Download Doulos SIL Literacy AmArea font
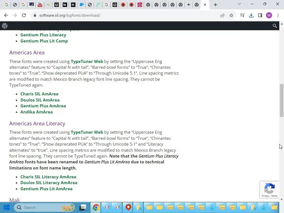Image resolution: width=284 pixels, height=213 pixels. pyautogui.click(x=49, y=182)
